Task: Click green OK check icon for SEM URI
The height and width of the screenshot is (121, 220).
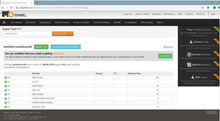Action: click(x=5, y=90)
